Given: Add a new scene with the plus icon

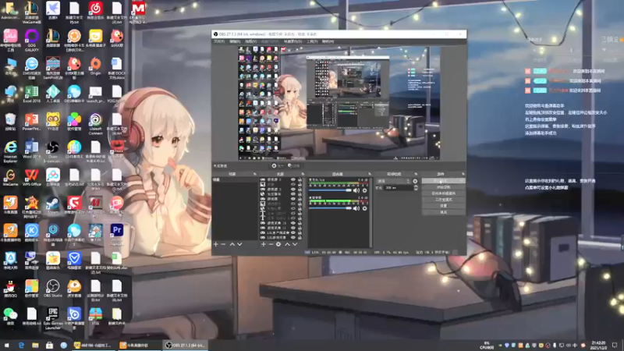Looking at the screenshot, I should [x=216, y=244].
